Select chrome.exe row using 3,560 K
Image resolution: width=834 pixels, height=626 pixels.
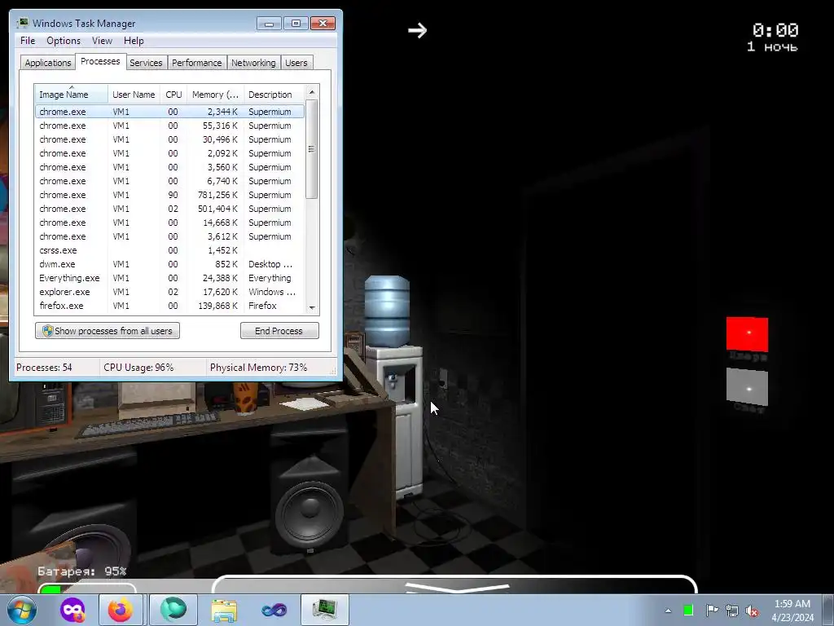click(x=169, y=167)
